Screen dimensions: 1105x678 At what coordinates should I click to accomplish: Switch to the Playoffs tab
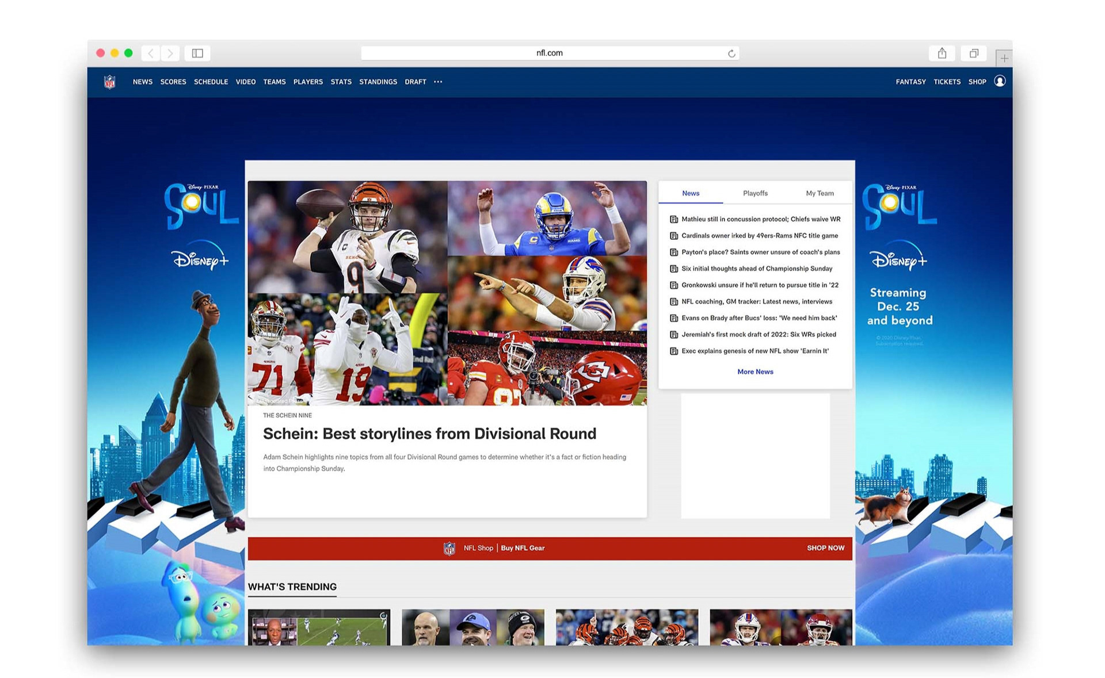[x=755, y=193]
